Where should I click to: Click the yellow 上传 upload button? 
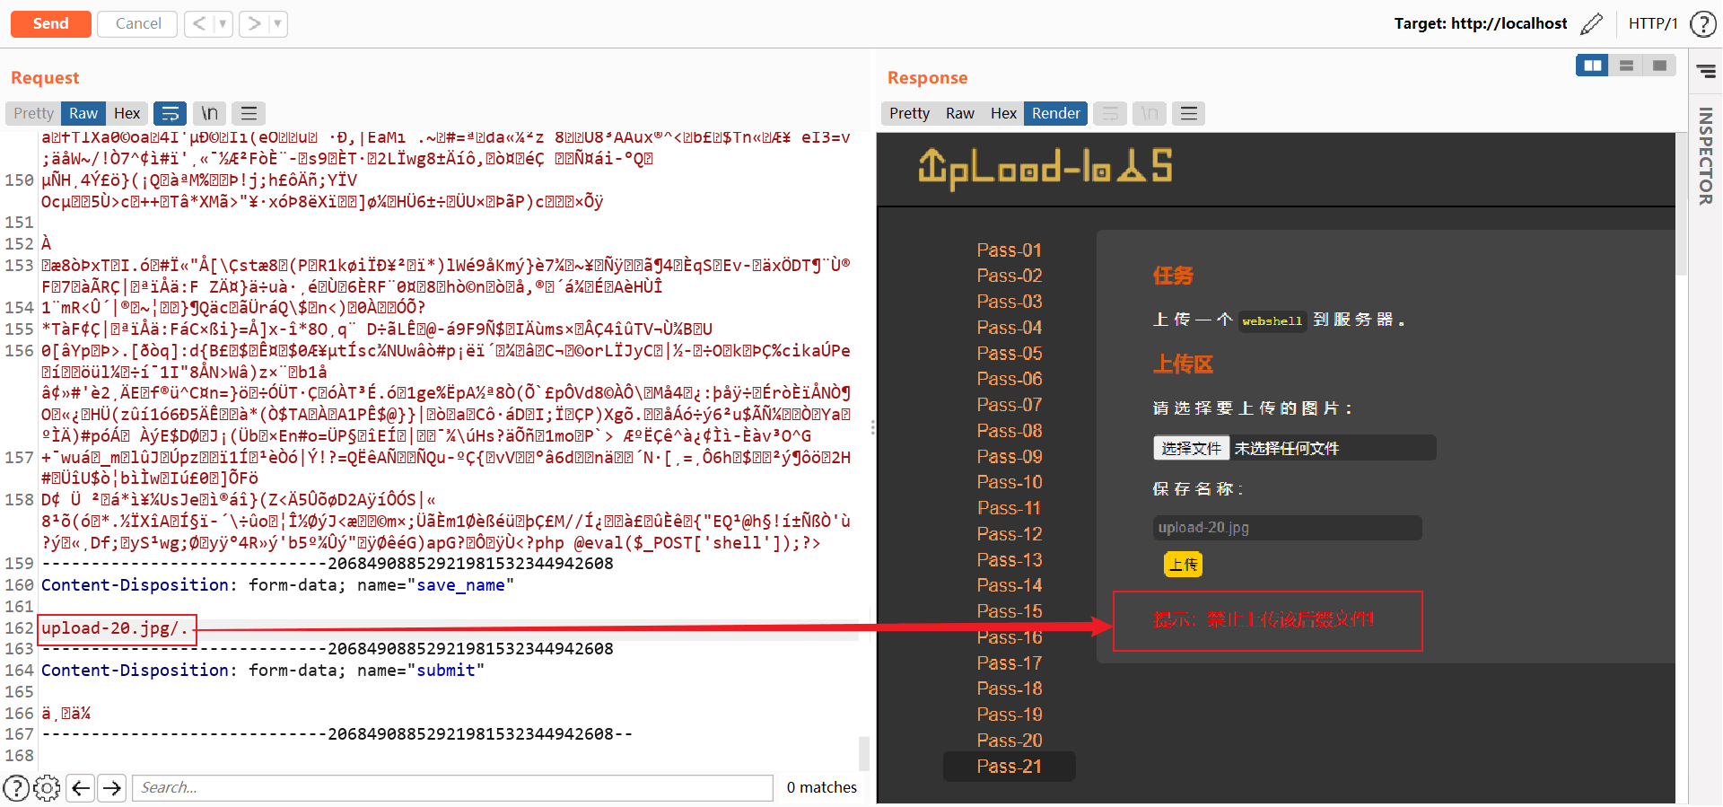coord(1183,565)
